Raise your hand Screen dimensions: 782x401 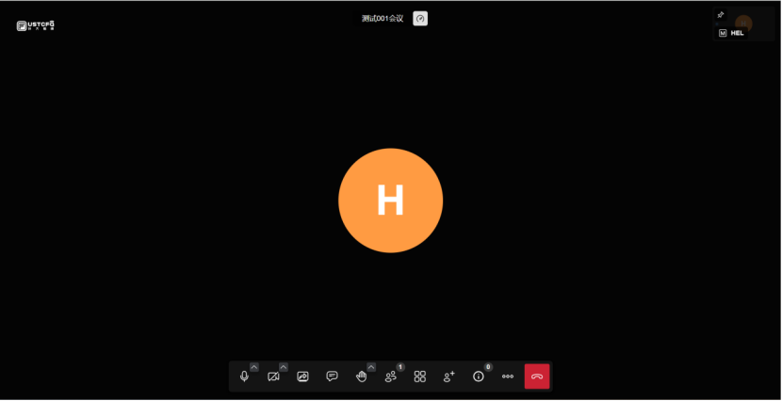point(361,377)
